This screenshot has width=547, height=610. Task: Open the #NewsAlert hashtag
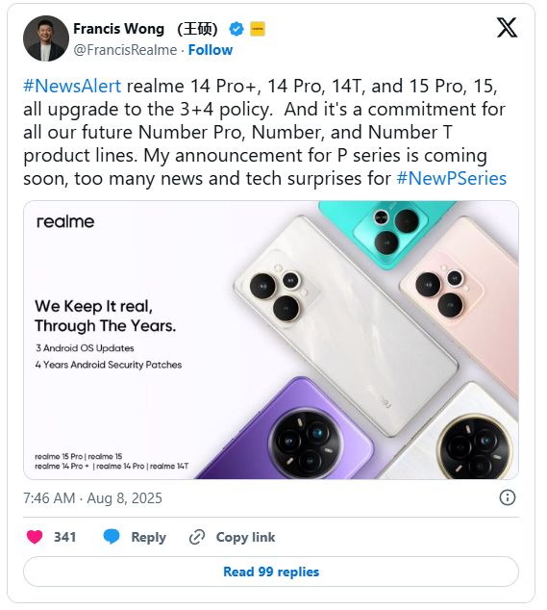72,86
